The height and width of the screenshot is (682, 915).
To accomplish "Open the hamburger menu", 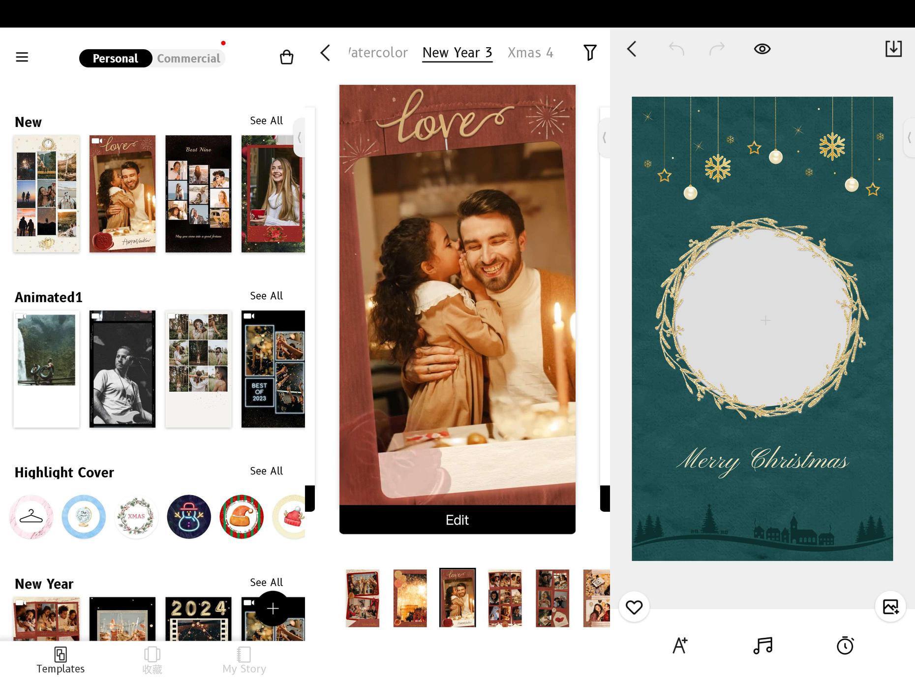I will pos(22,57).
